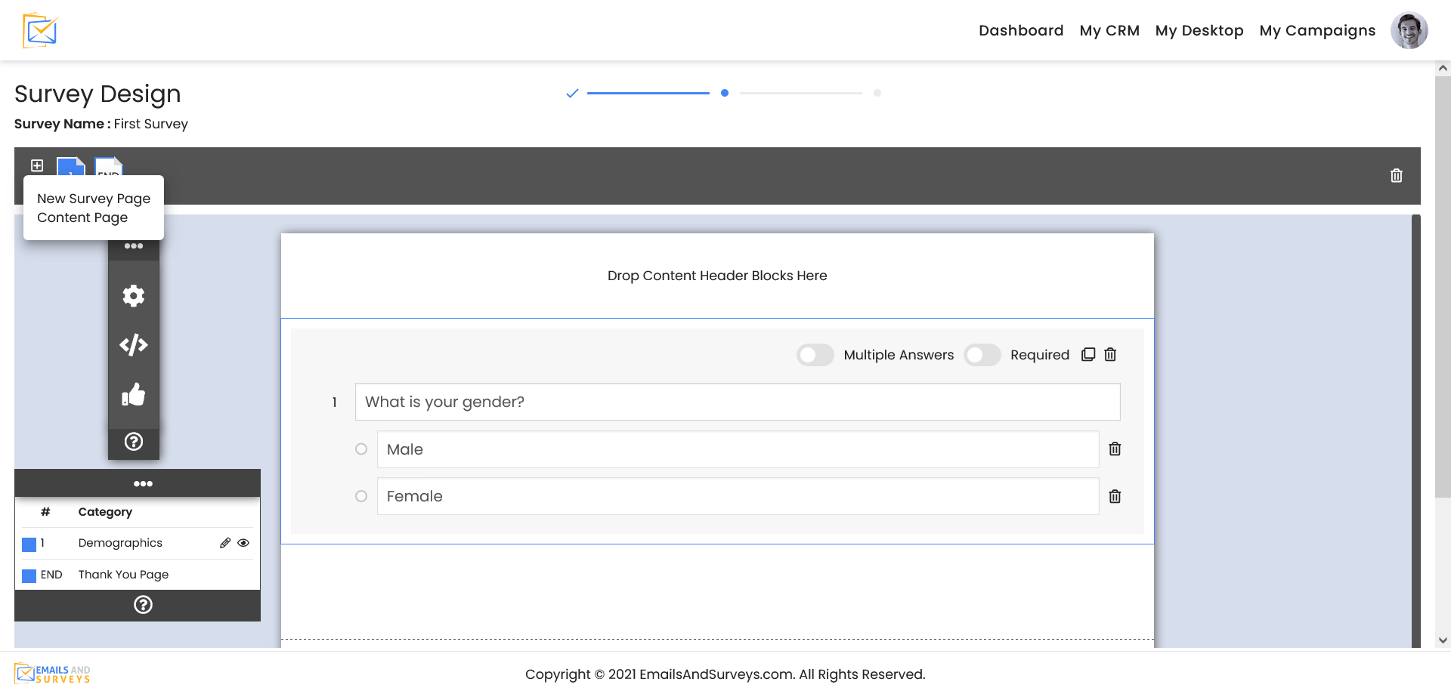The width and height of the screenshot is (1451, 697).
Task: Open help in the side toolbar
Action: [x=134, y=442]
